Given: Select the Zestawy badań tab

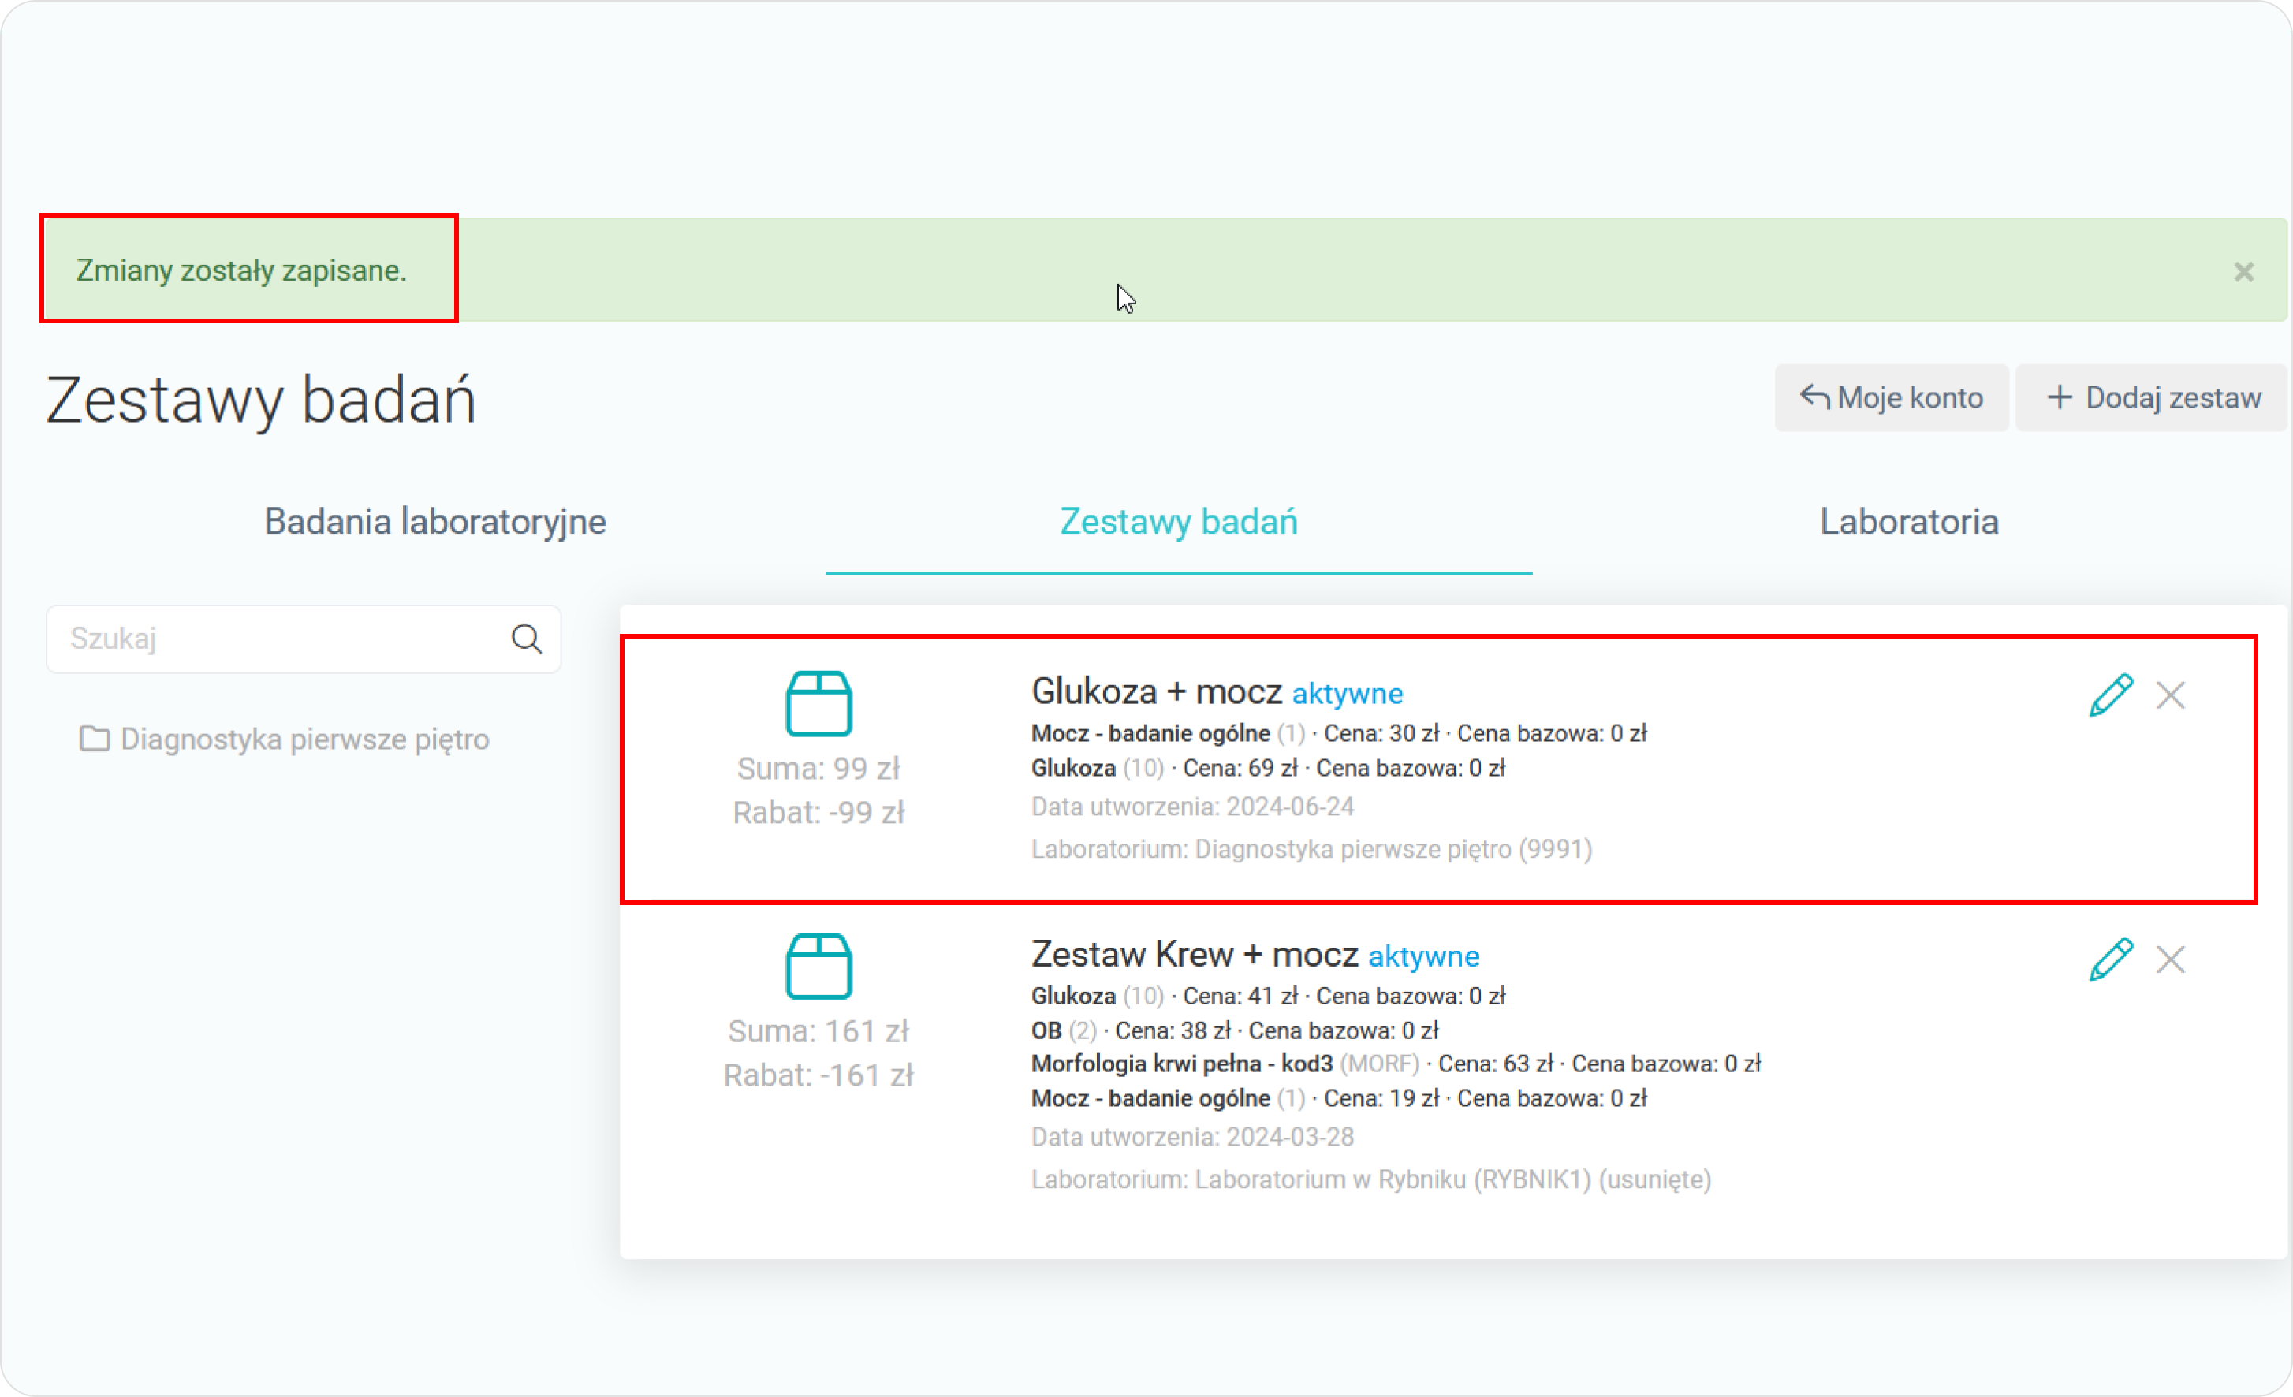Looking at the screenshot, I should coord(1178,521).
